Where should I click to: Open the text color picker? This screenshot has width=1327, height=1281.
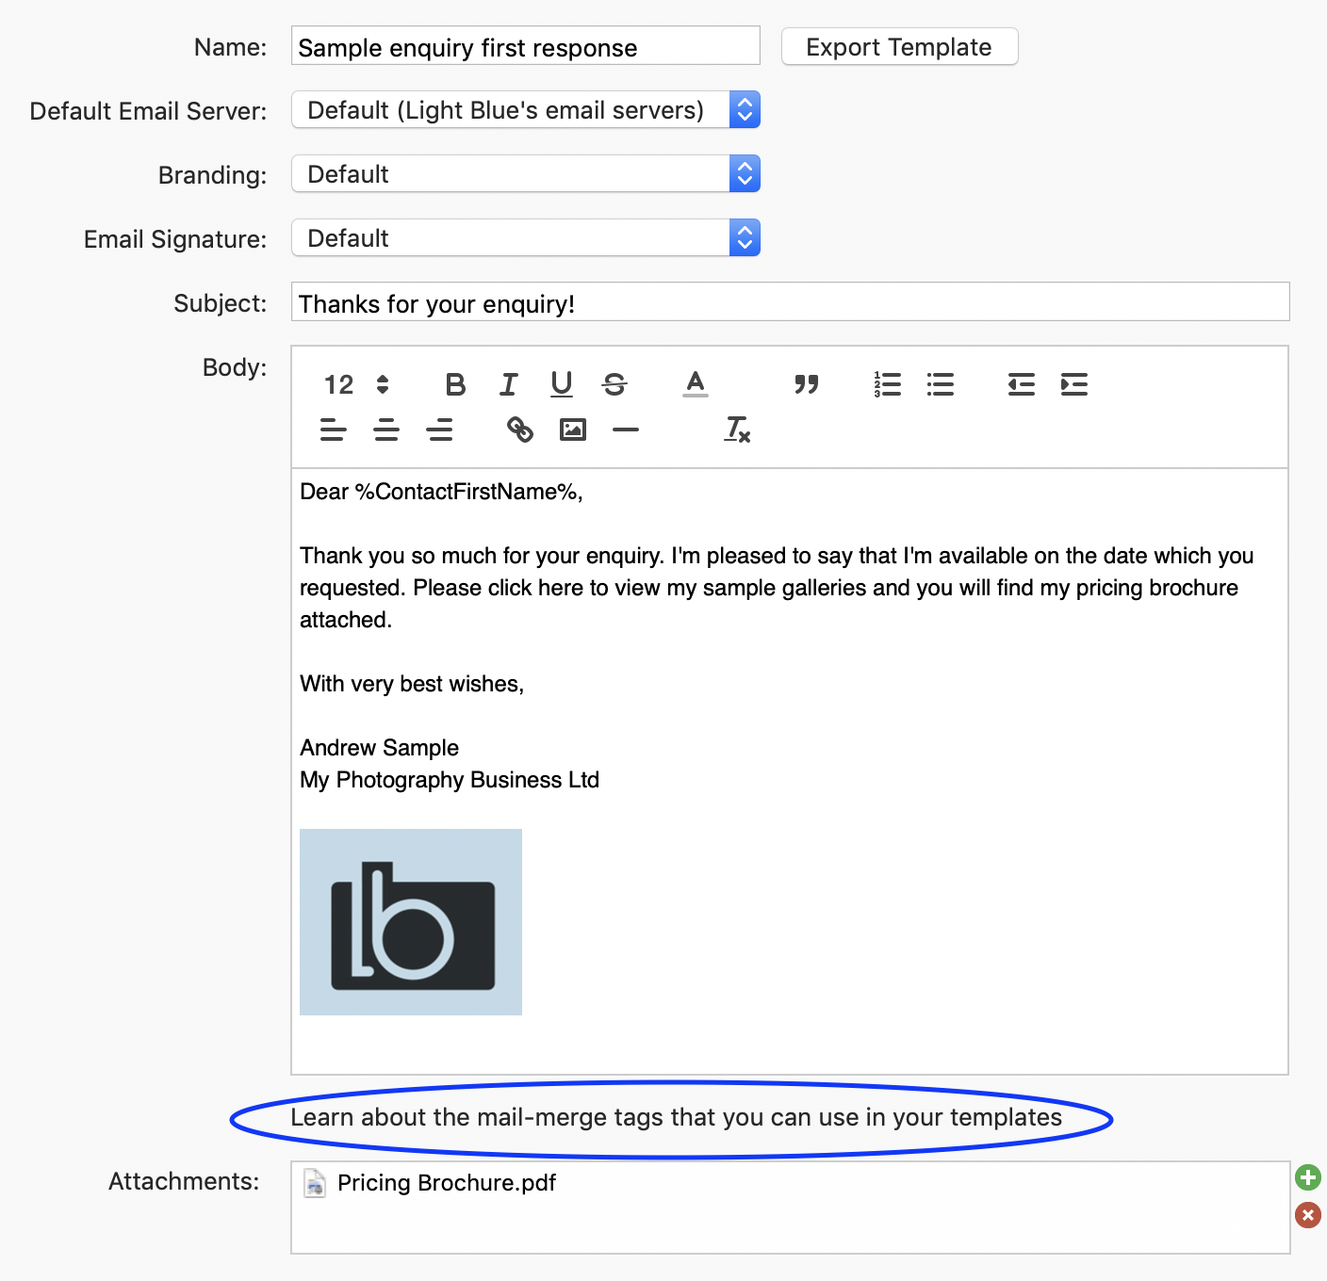[696, 384]
